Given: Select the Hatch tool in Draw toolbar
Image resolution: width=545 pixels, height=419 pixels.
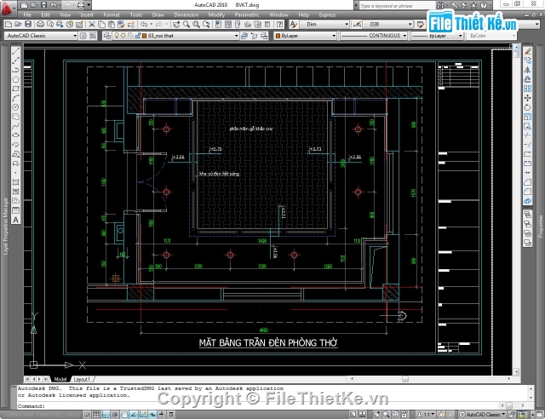Looking at the screenshot, I should pyautogui.click(x=15, y=182).
